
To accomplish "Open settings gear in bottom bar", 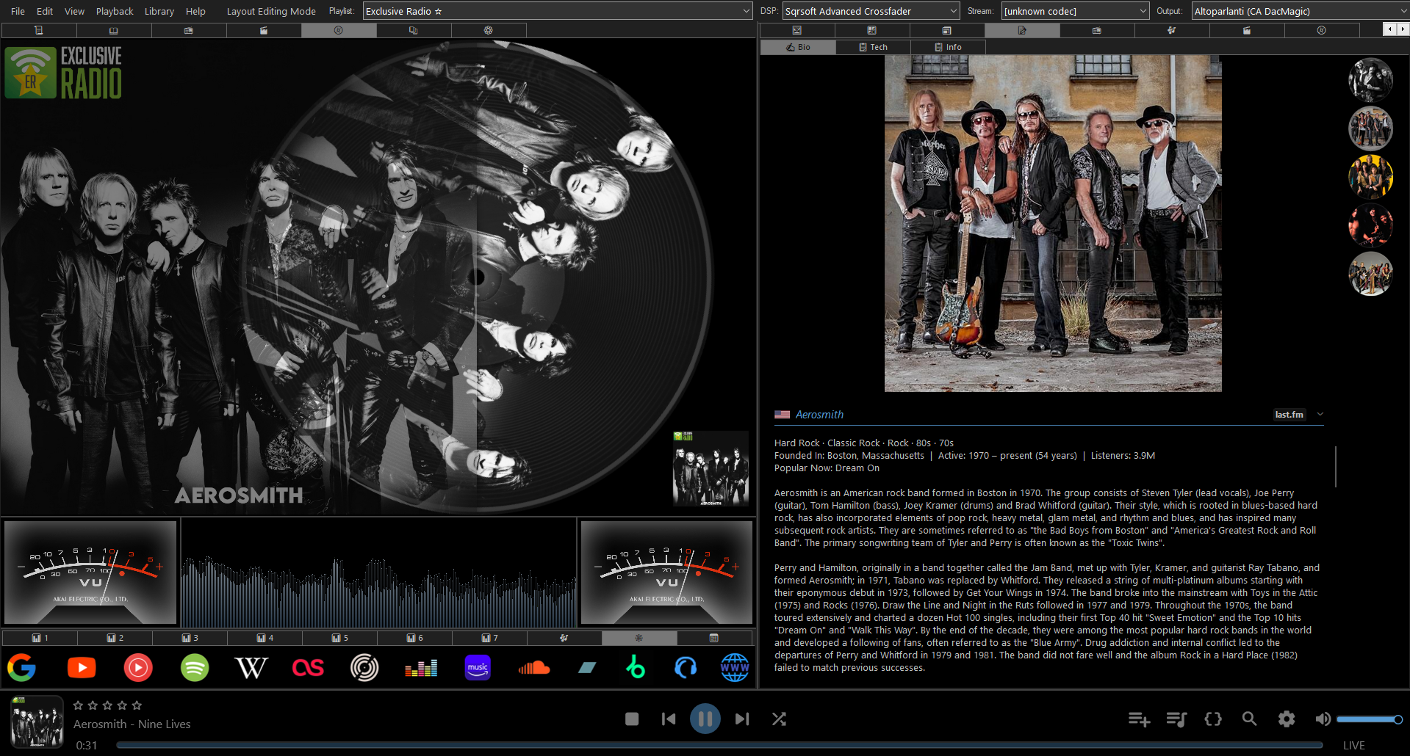I will [x=1287, y=719].
